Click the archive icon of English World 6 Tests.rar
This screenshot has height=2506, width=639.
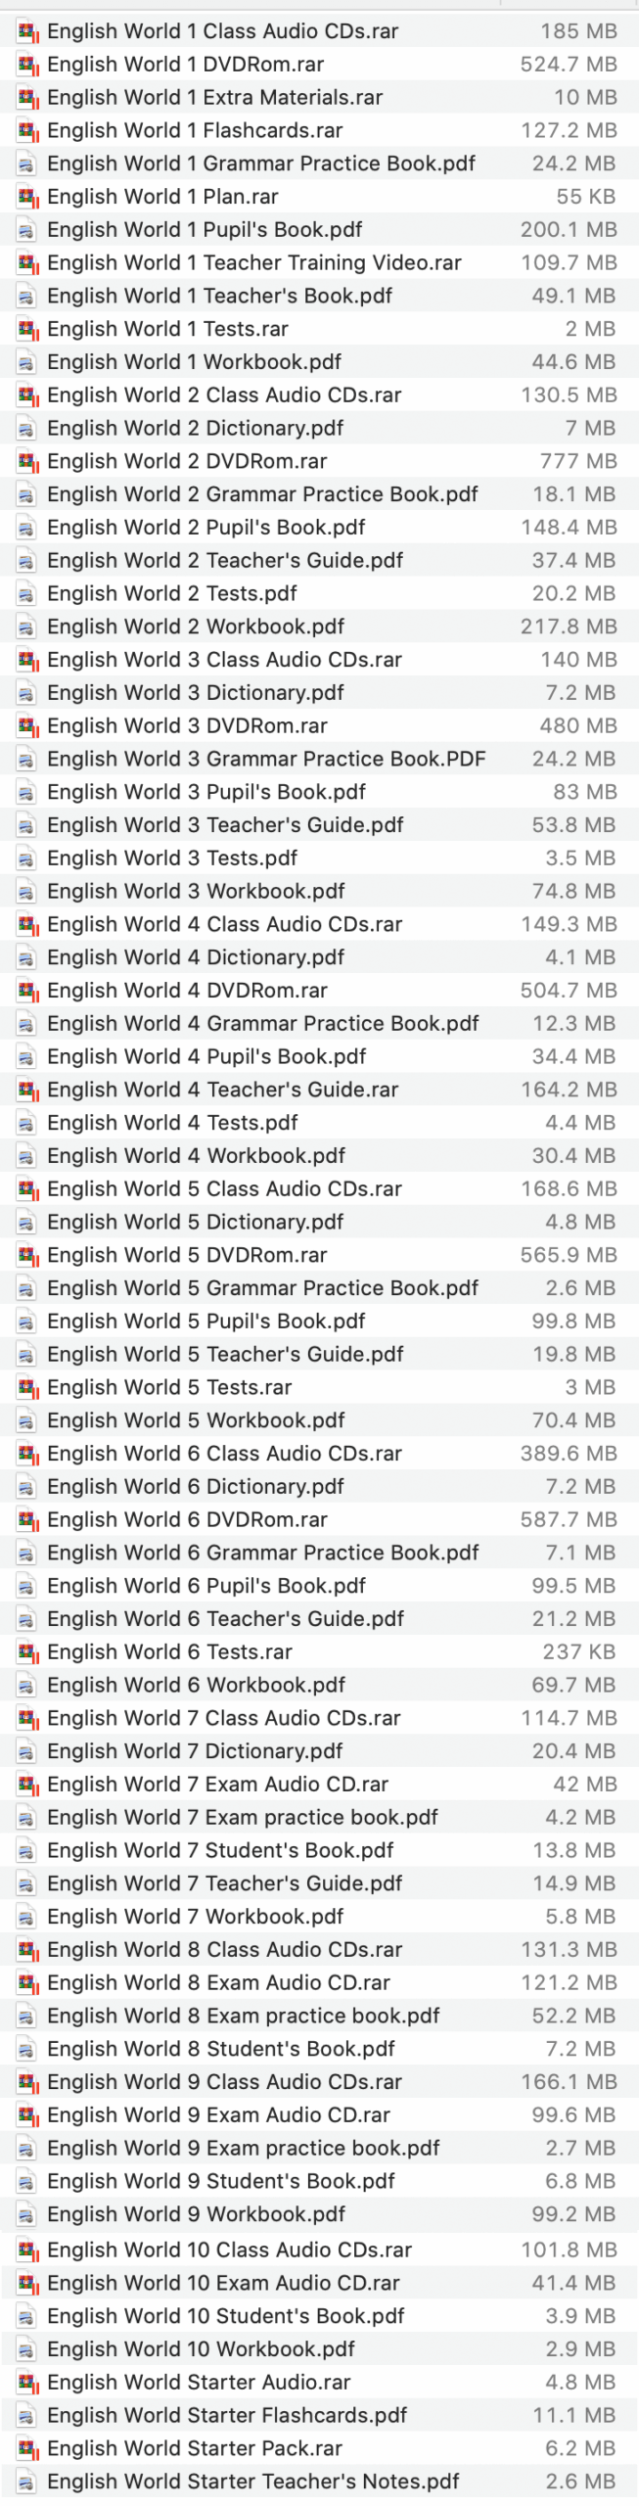coord(27,1652)
